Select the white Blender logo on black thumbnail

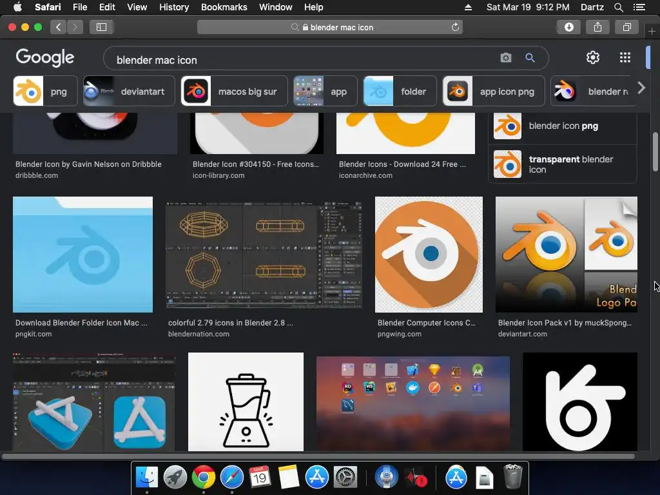580,402
